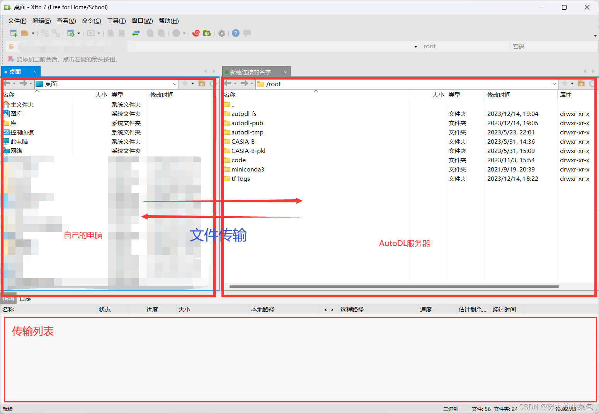Click the remote pane horizontal scrollbar
The image size is (599, 414).
click(x=394, y=287)
